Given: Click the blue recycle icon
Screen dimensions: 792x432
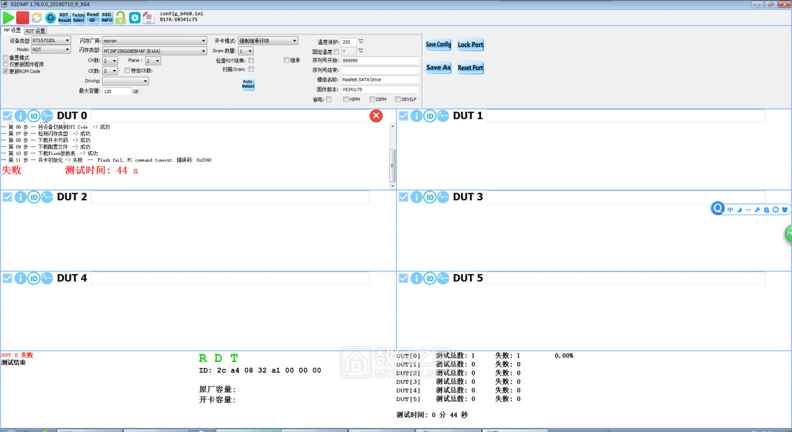Looking at the screenshot, I should pyautogui.click(x=51, y=18).
